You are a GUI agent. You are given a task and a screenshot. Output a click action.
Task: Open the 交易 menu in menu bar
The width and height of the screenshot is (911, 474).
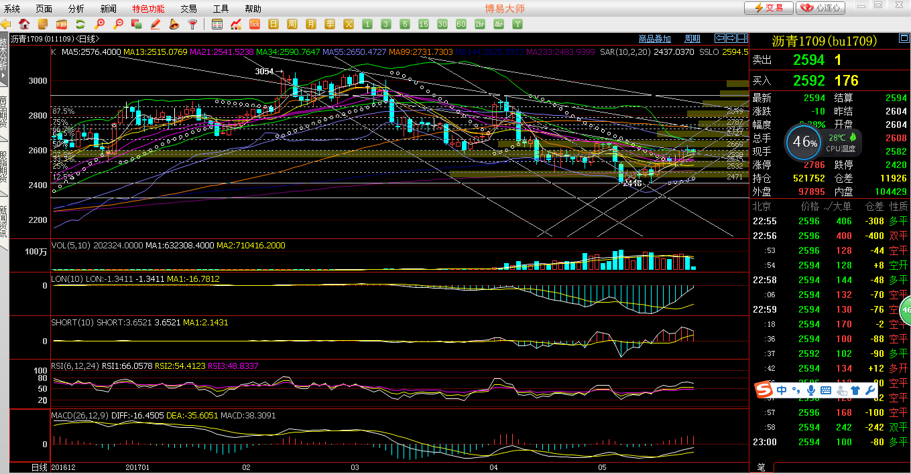click(x=189, y=9)
